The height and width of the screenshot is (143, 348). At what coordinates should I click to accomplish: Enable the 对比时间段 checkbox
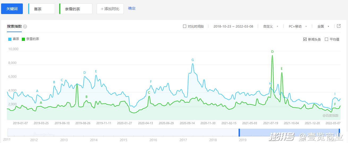[x=185, y=26]
